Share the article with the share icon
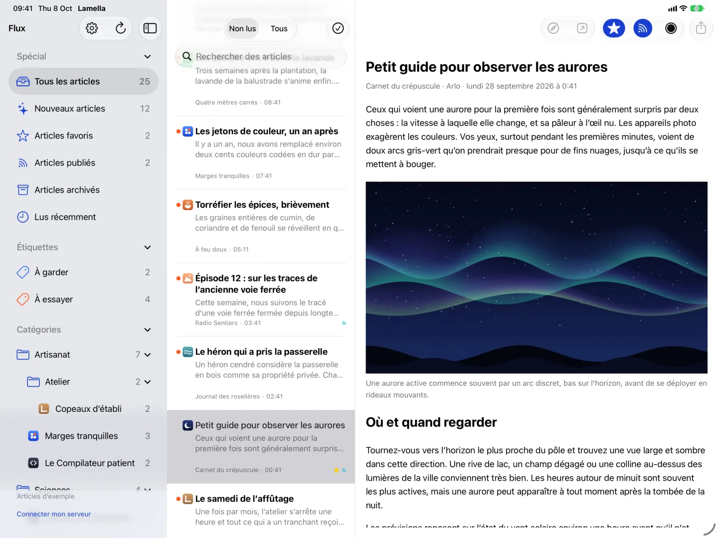The width and height of the screenshot is (718, 538). coord(701,28)
